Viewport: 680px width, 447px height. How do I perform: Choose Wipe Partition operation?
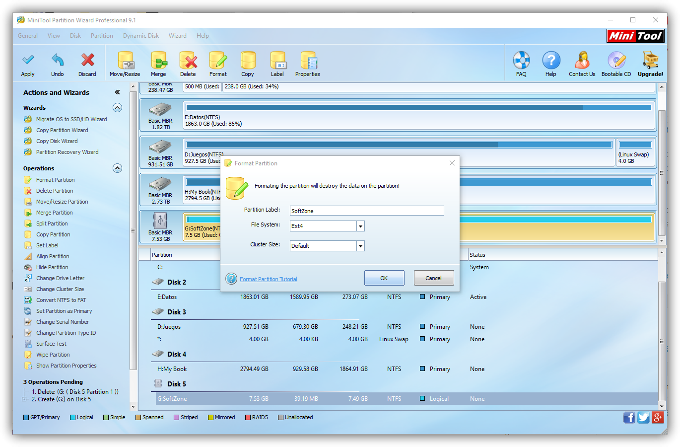(x=53, y=355)
